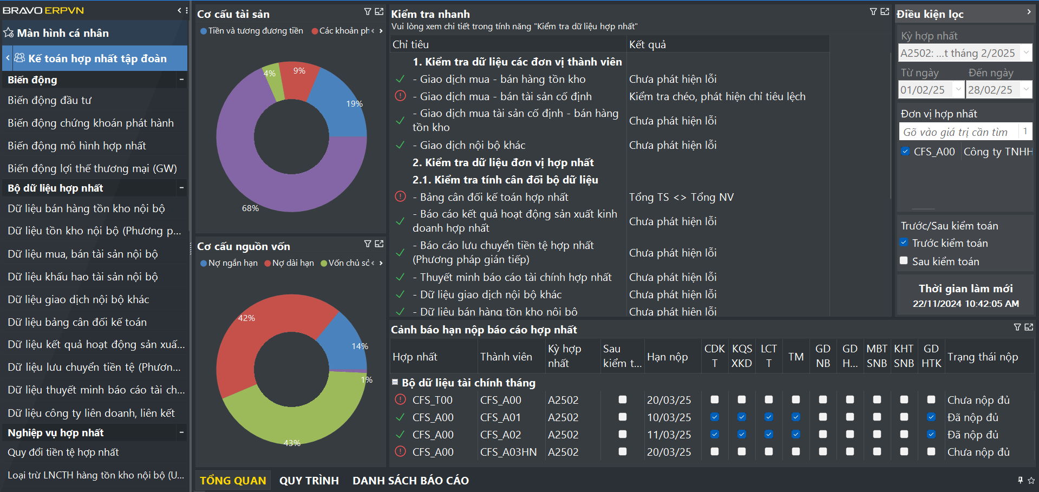Switch to the QUY TRÌNH tab
This screenshot has height=492, width=1039.
tap(309, 481)
